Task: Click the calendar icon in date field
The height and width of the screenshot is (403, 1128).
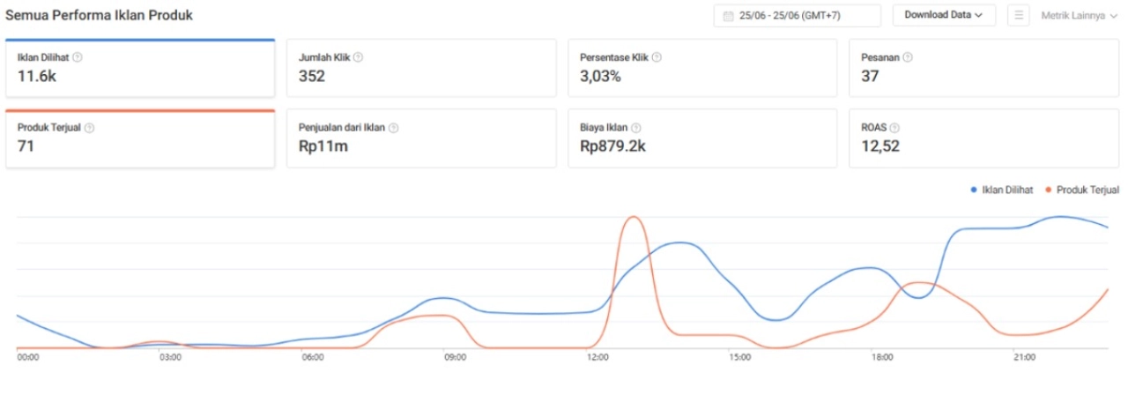Action: click(728, 16)
